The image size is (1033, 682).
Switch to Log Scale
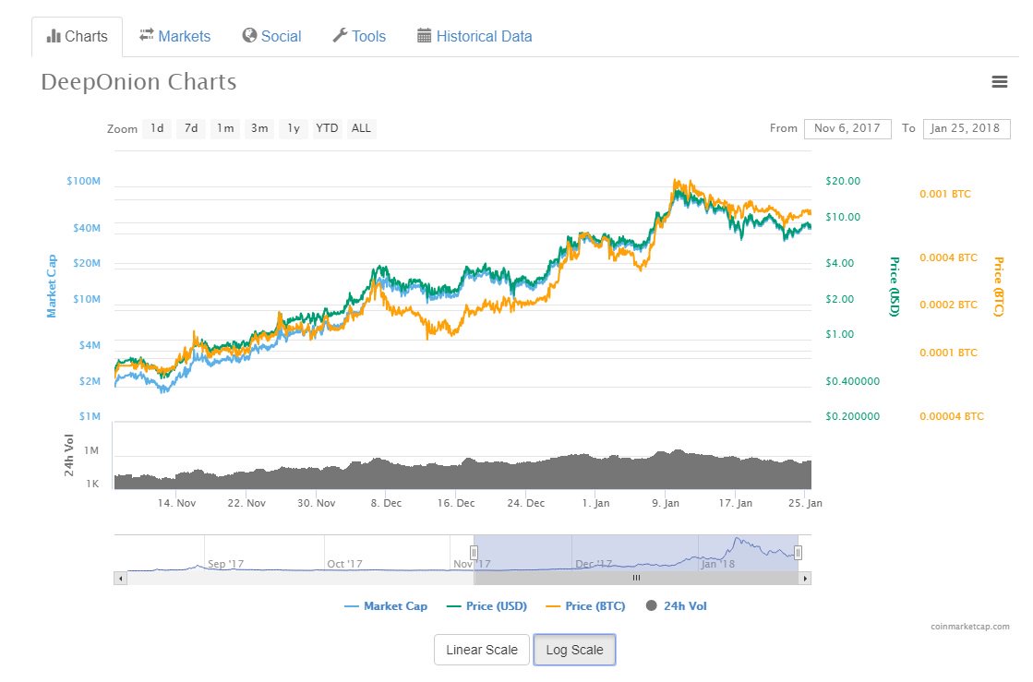[574, 650]
